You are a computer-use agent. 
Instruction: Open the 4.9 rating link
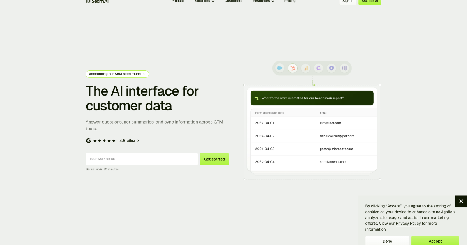129,141
